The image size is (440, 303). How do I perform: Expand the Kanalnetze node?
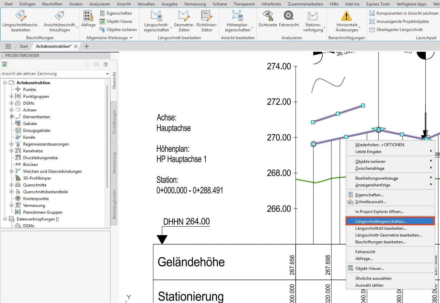12,151
